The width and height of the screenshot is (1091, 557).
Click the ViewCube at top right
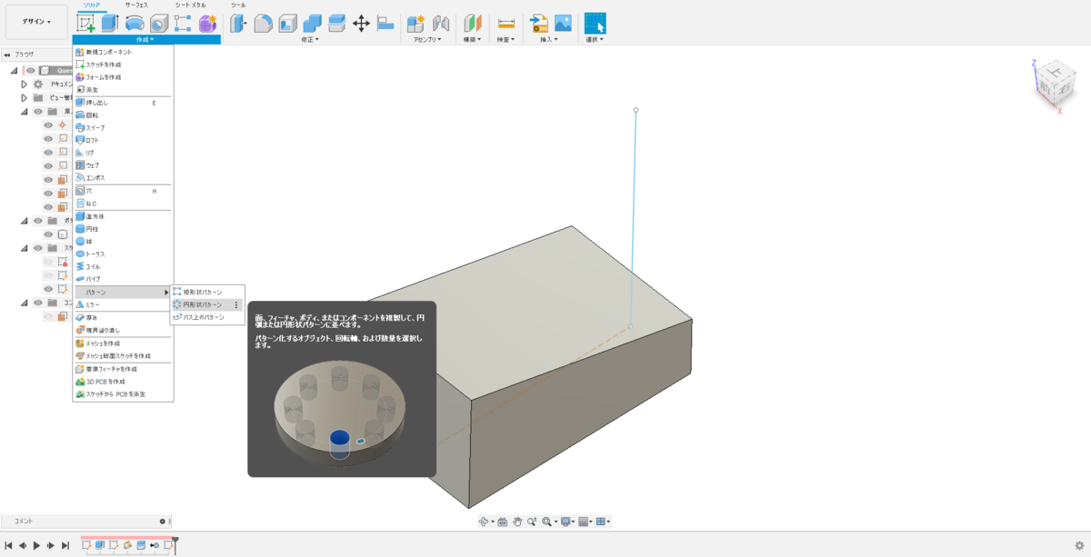1055,85
